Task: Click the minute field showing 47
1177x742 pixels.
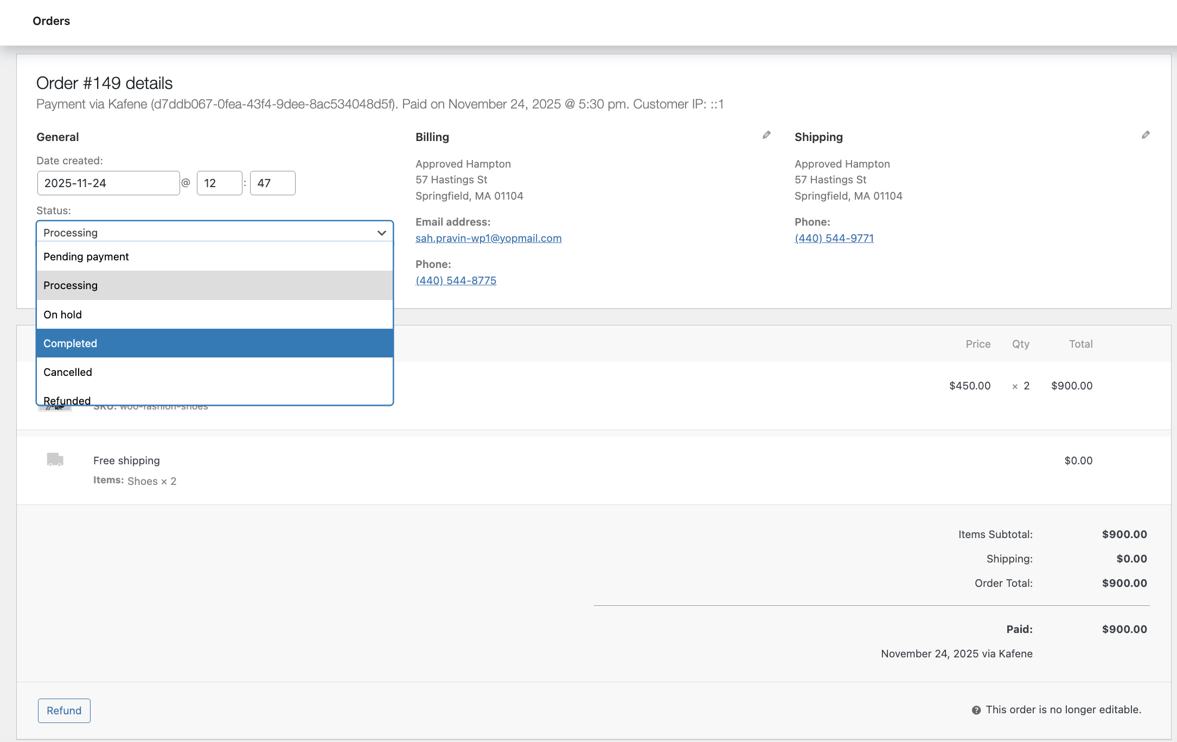Action: point(273,183)
